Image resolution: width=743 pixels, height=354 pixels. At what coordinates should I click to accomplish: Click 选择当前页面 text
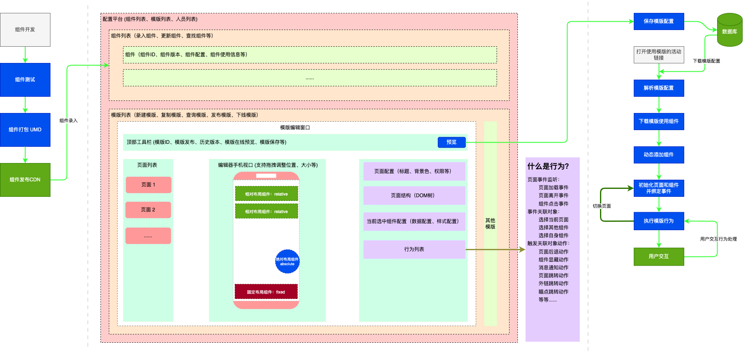(x=553, y=220)
